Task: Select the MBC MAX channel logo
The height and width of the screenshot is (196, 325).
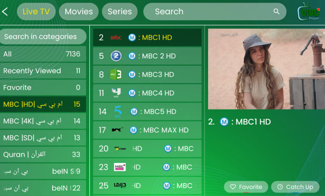Action: (x=117, y=130)
